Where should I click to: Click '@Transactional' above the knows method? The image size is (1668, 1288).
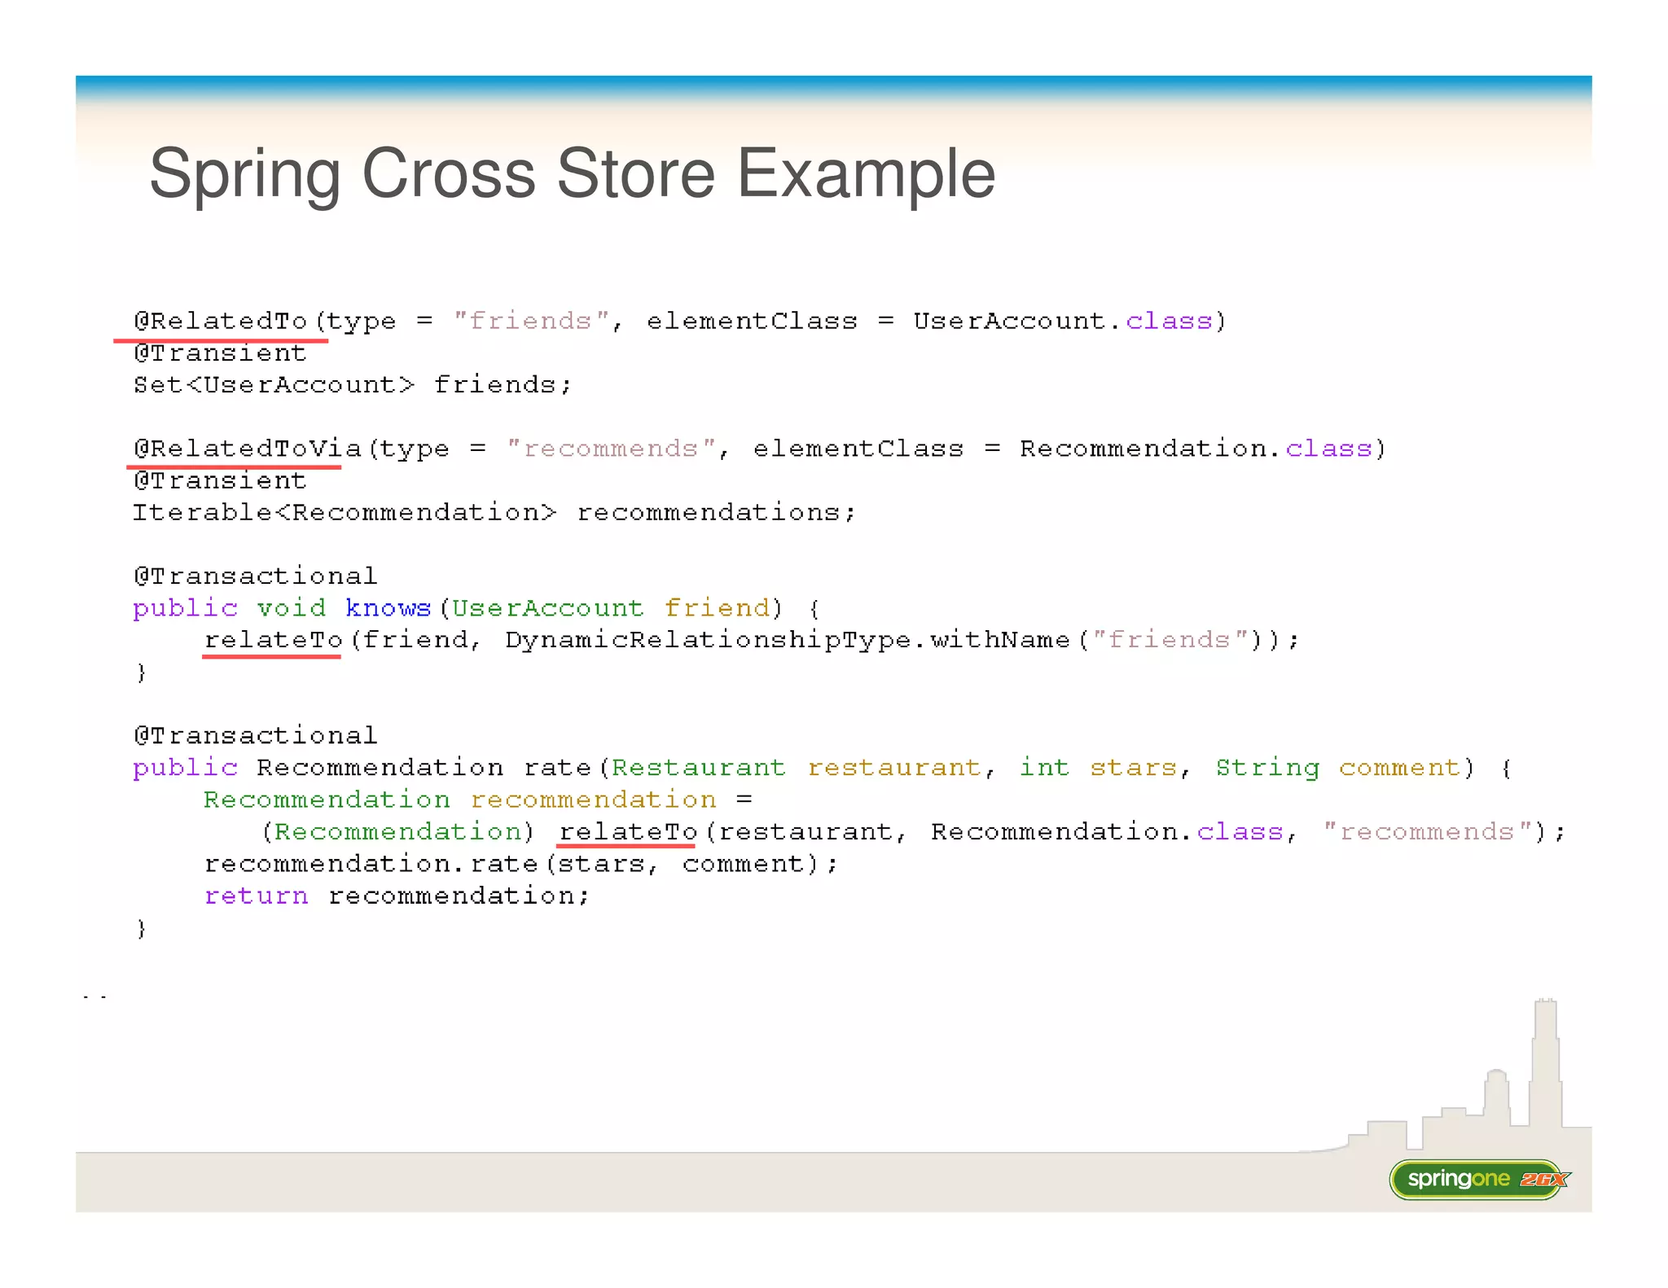pyautogui.click(x=256, y=576)
